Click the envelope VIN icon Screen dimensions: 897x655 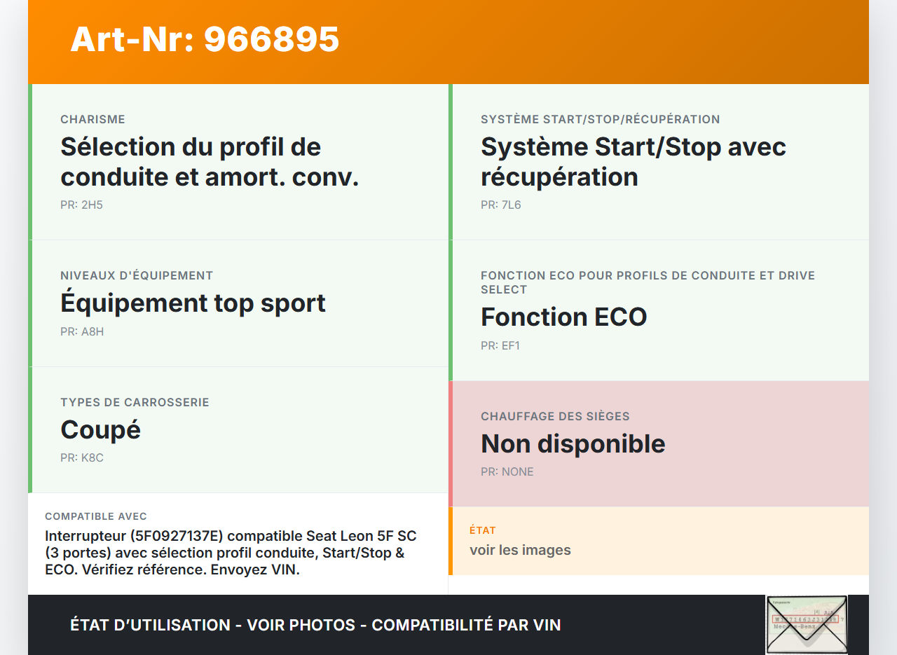pyautogui.click(x=807, y=623)
